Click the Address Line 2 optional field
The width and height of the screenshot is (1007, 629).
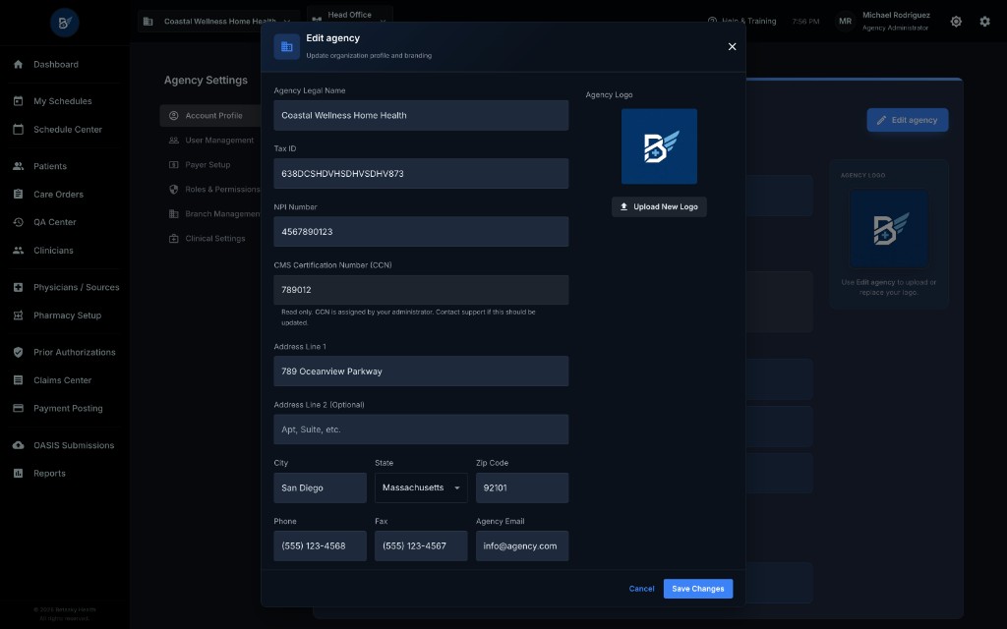(421, 429)
